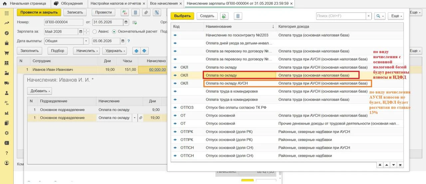Open the dropdown arrow of Оплата по окладу cell
The image size is (426, 184).
(x=134, y=118)
